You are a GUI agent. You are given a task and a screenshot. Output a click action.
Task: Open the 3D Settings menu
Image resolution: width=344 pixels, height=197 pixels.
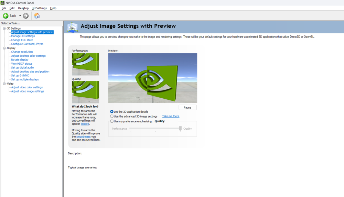point(39,8)
